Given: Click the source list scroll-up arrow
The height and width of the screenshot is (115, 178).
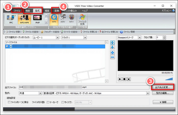Looking at the screenshot, I should click(107, 42).
